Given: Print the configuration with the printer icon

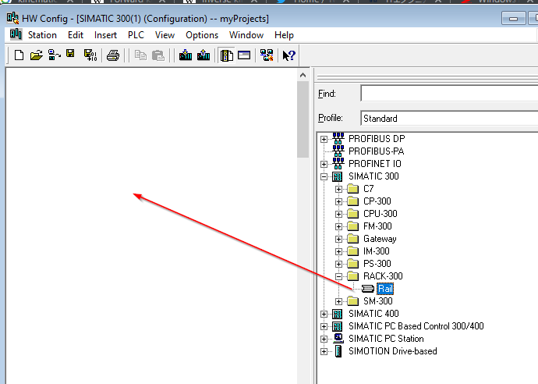Looking at the screenshot, I should pos(113,55).
